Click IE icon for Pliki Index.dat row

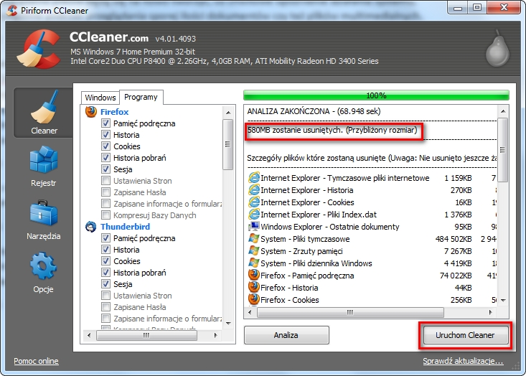click(254, 215)
